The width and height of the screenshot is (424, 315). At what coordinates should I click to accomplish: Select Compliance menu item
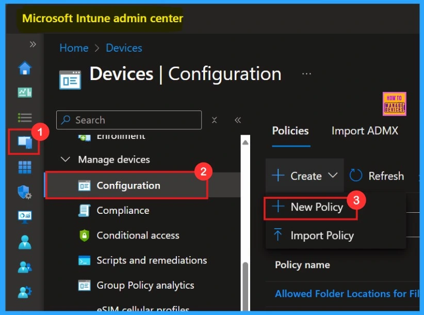pos(123,211)
